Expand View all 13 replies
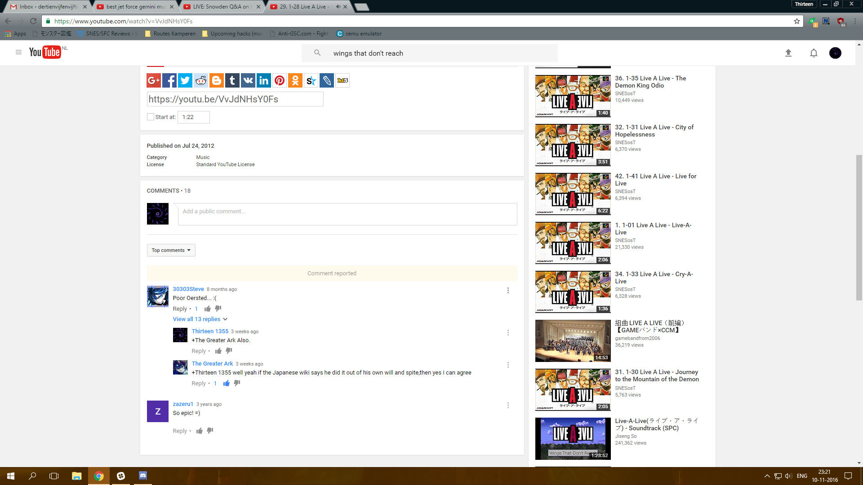The width and height of the screenshot is (863, 485). (x=200, y=319)
